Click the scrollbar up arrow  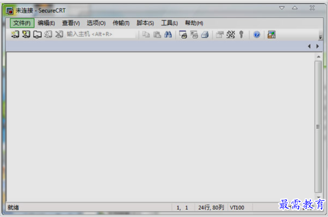318,57
